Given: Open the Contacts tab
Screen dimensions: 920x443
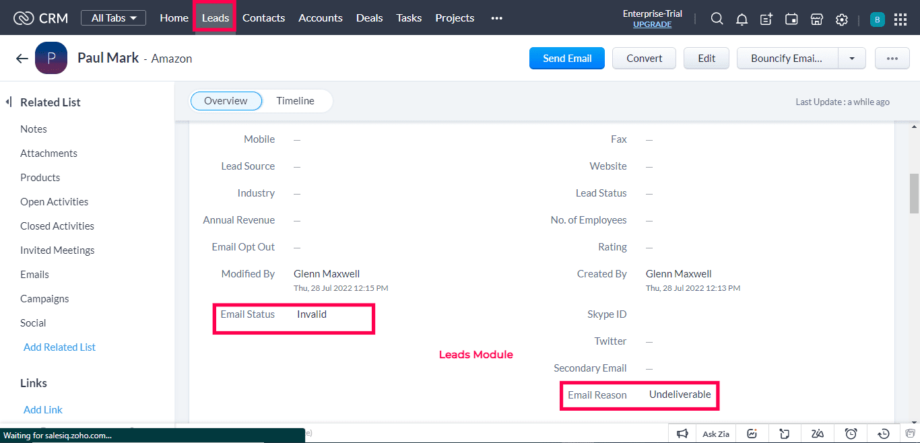Looking at the screenshot, I should coord(263,18).
